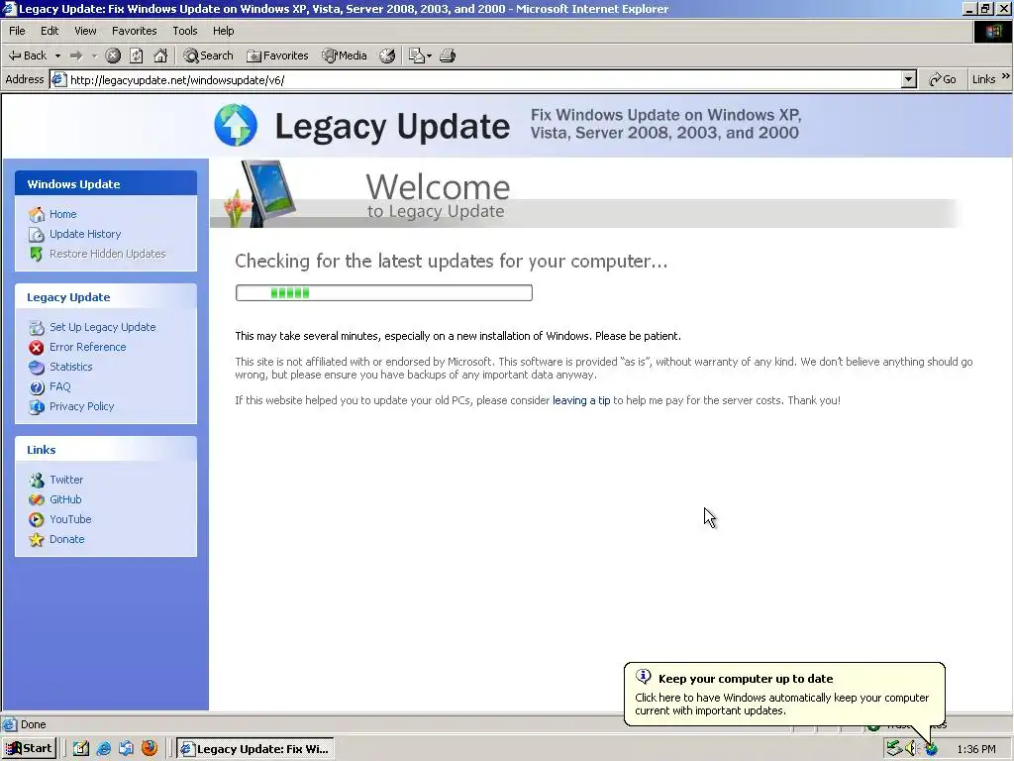The height and width of the screenshot is (761, 1014).
Task: Open the Media toolbar button
Action: [x=345, y=55]
